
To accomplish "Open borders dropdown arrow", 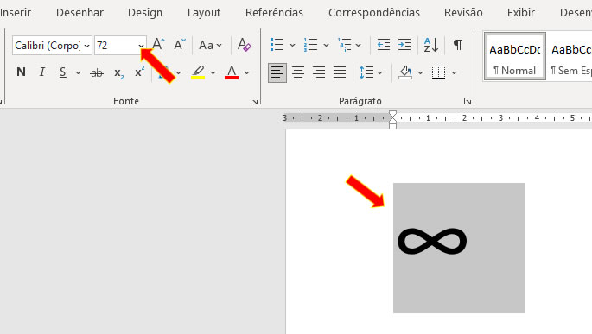I will [x=455, y=72].
